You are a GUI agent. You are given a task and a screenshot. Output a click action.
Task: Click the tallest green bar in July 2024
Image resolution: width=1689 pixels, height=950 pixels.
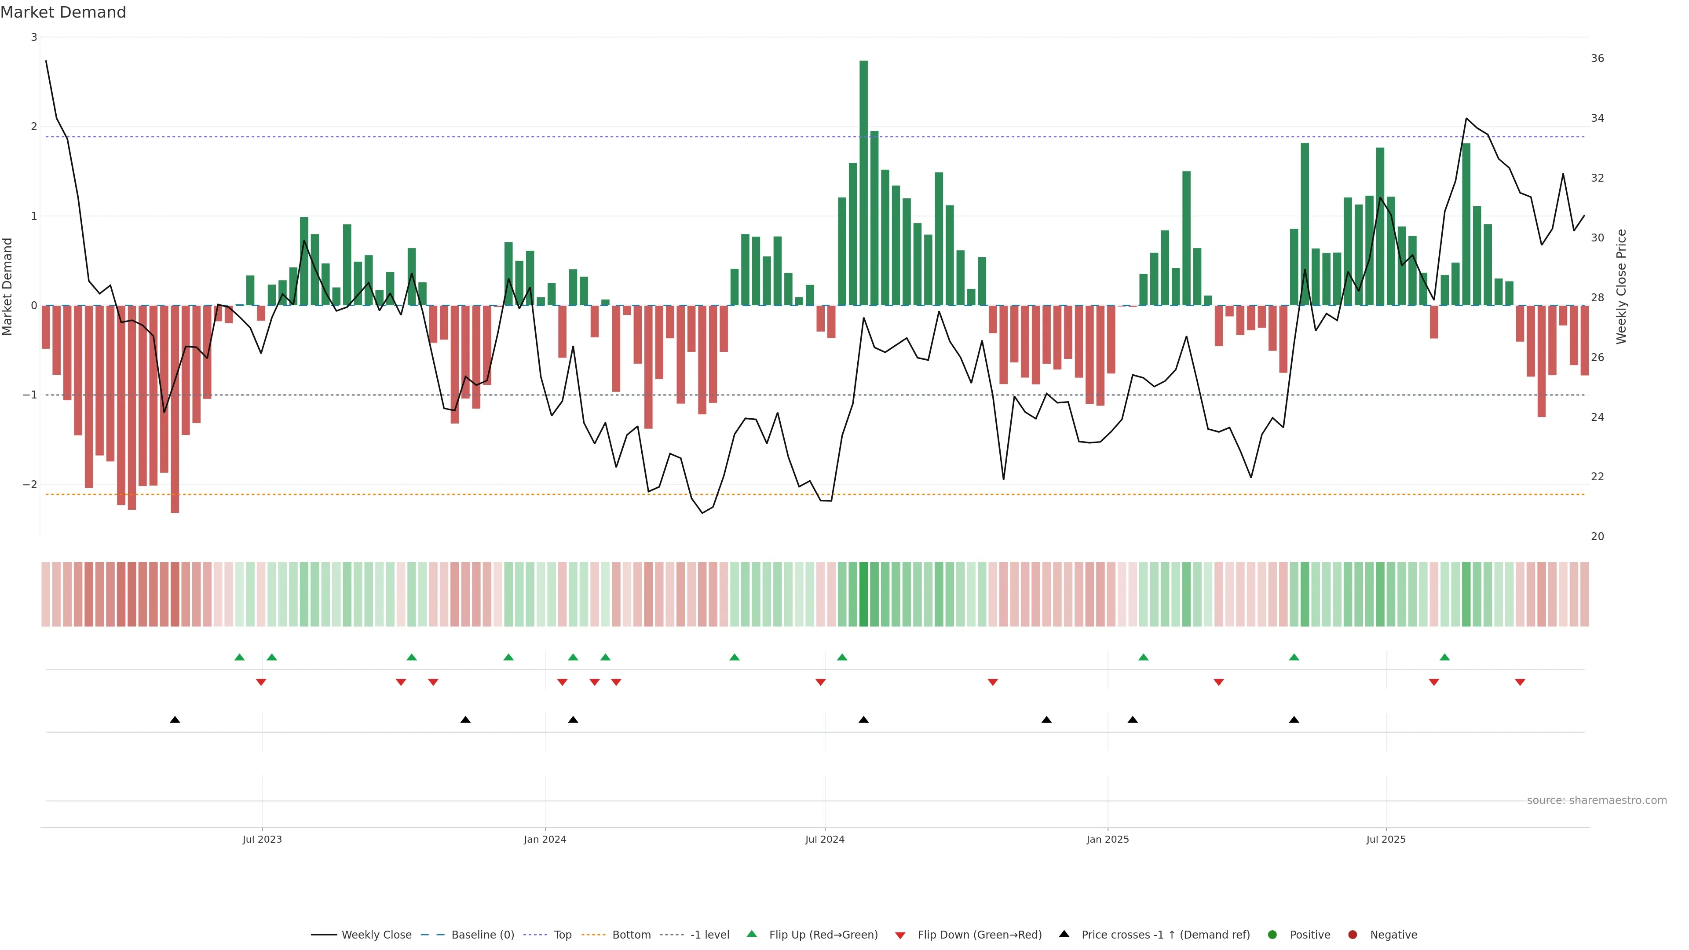pyautogui.click(x=863, y=183)
